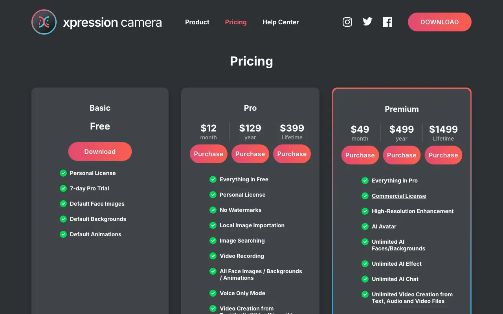This screenshot has height=314, width=503.
Task: Click the 'Everything in Pro' feature text
Action: click(395, 181)
